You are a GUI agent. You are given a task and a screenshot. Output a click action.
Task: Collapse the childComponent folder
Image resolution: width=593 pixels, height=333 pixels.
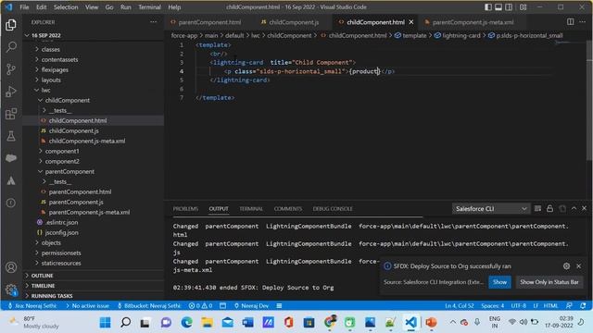click(68, 101)
